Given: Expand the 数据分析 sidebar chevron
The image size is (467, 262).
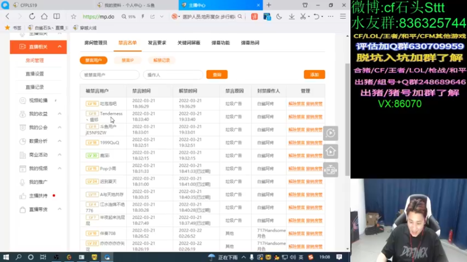Looking at the screenshot, I should click(60, 141).
